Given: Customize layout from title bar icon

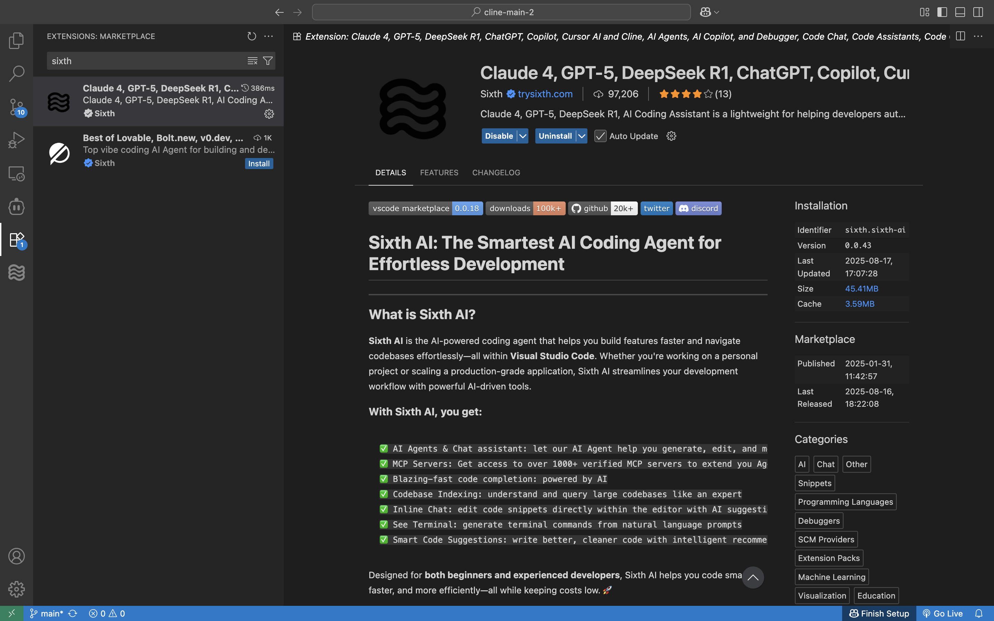Looking at the screenshot, I should pos(924,12).
